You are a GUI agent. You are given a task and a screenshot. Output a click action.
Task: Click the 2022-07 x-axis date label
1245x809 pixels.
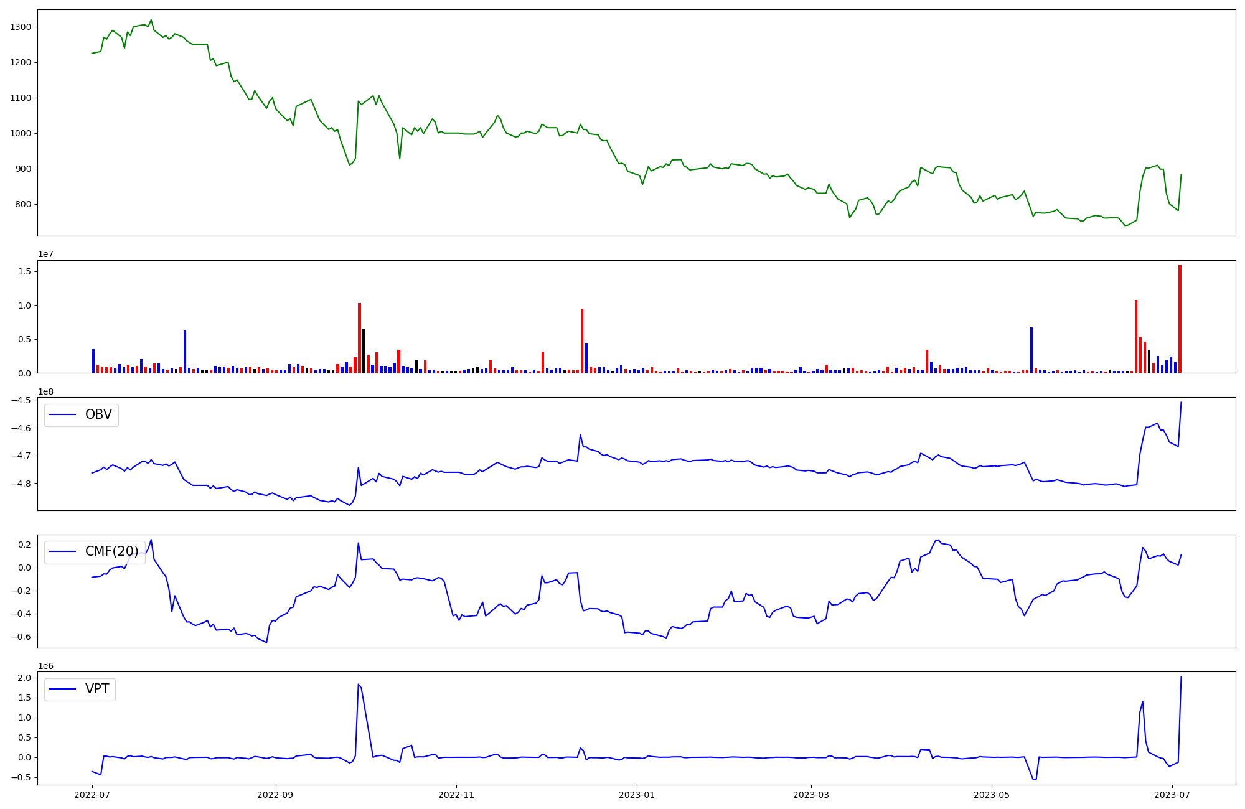(x=92, y=795)
